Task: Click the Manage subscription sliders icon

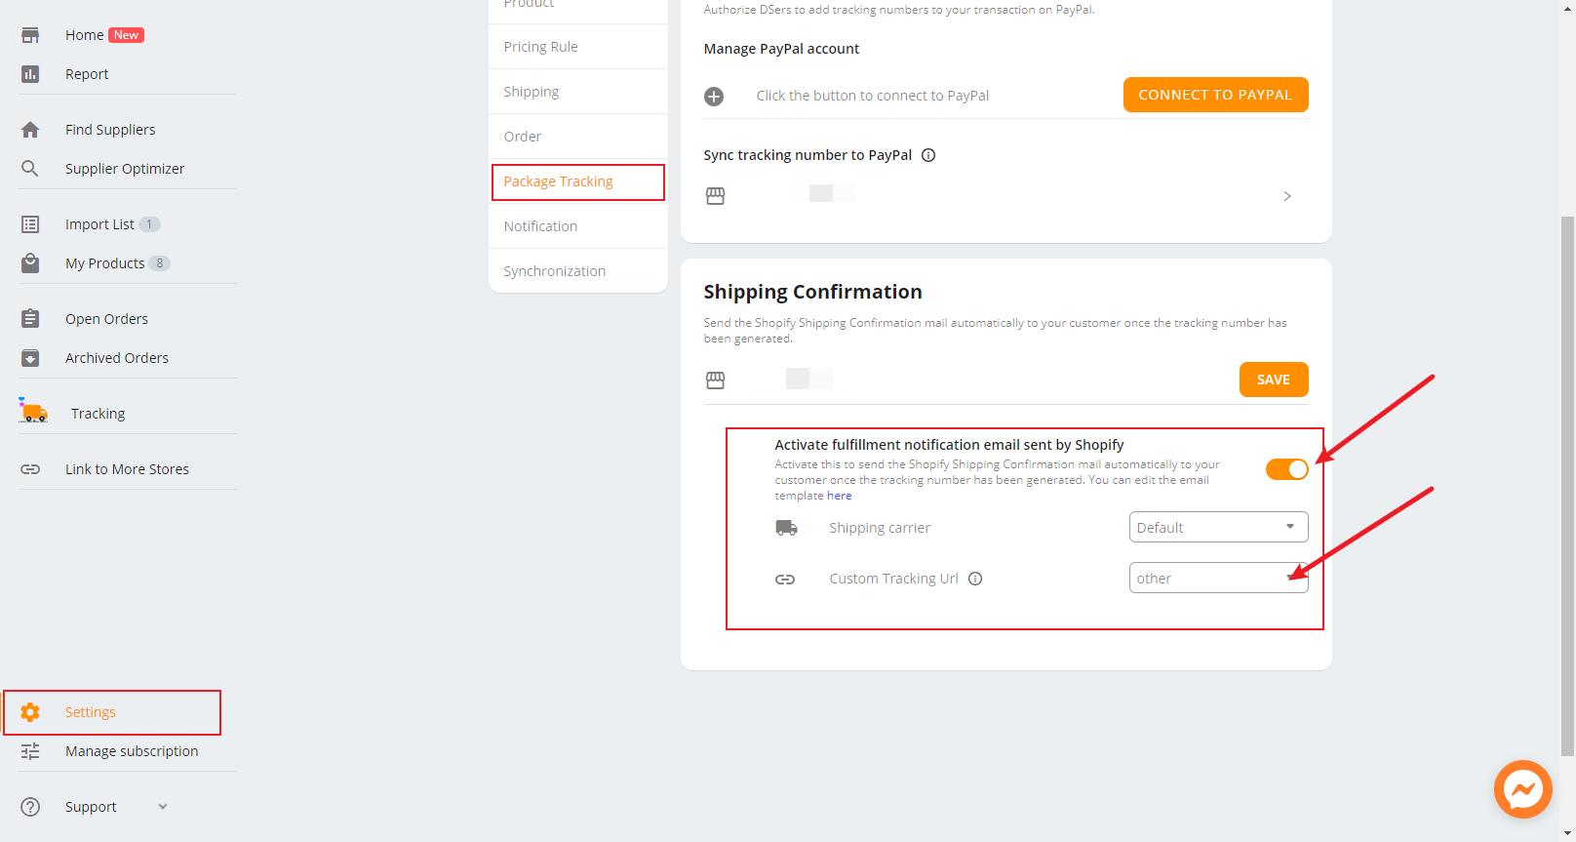Action: pos(30,751)
